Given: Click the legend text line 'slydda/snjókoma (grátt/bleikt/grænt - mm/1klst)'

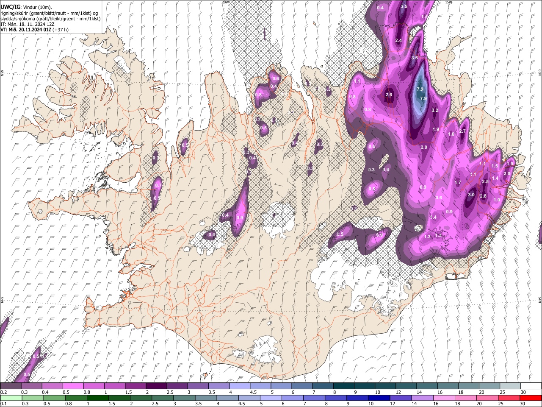Looking at the screenshot, I should click(50, 19).
